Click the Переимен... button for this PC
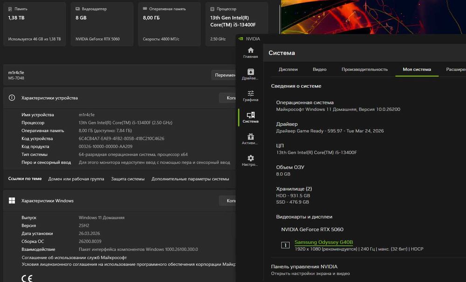Screen dimensions: 466x282 click(x=225, y=75)
